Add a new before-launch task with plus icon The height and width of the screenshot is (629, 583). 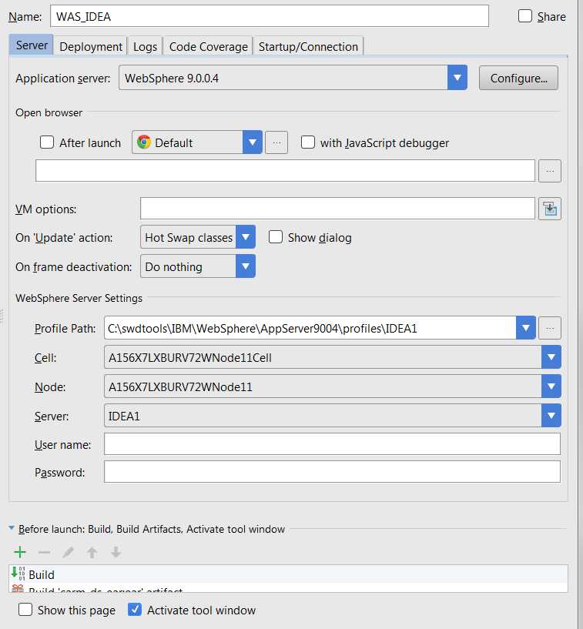pyautogui.click(x=20, y=552)
